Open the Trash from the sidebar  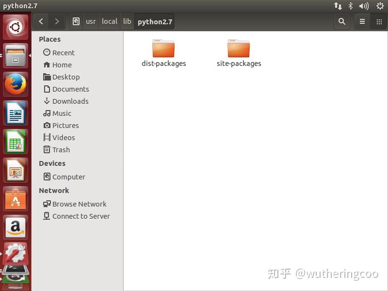(x=60, y=149)
